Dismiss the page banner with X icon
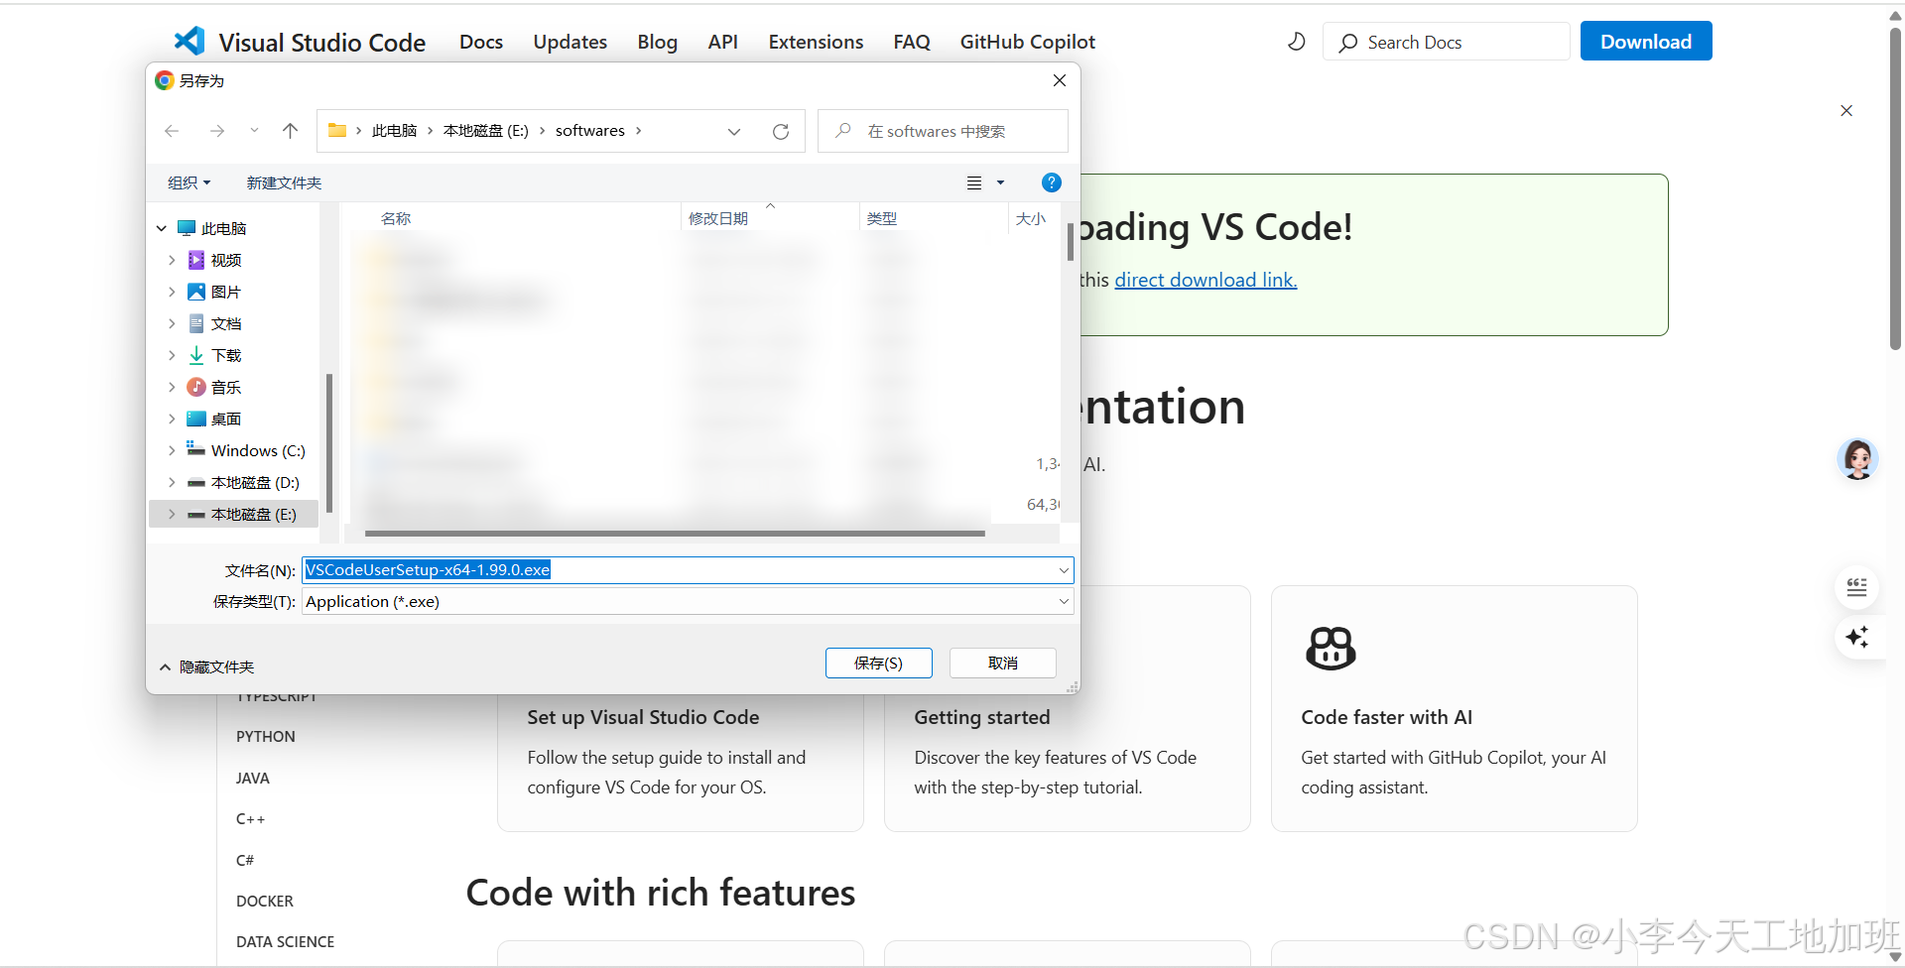Viewport: 1905px width, 968px height. click(1846, 110)
